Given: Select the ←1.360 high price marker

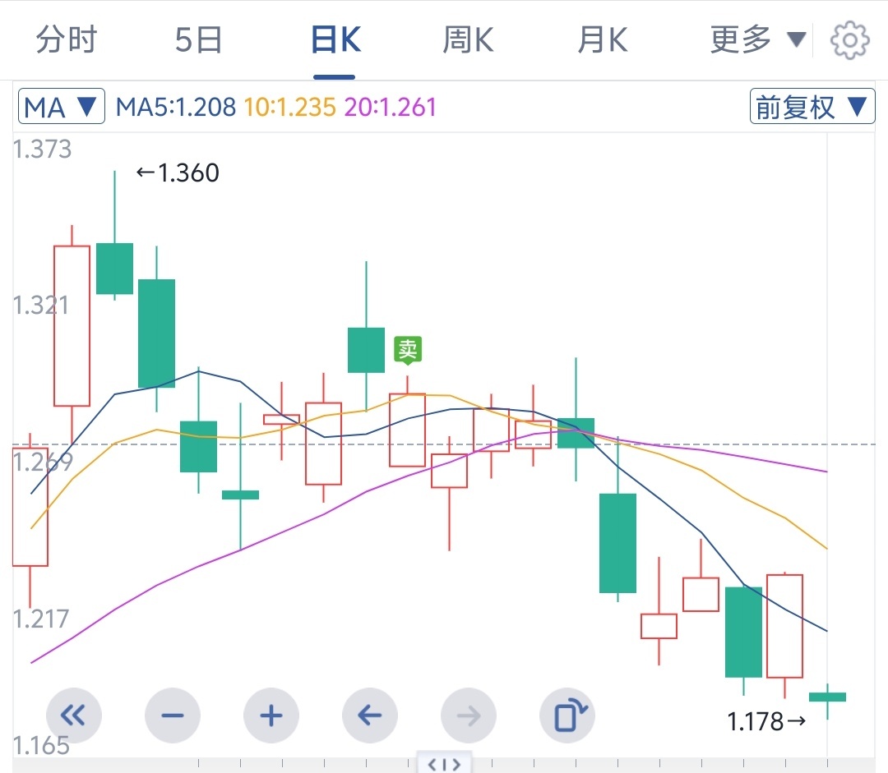Looking at the screenshot, I should pyautogui.click(x=178, y=173).
